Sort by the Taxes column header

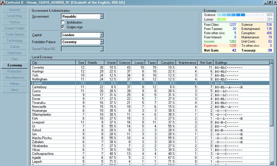[151, 62]
